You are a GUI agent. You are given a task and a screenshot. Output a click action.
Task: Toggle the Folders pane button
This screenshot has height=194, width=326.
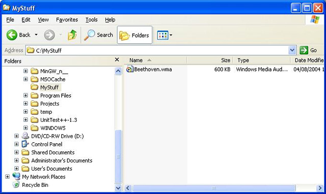click(x=134, y=35)
